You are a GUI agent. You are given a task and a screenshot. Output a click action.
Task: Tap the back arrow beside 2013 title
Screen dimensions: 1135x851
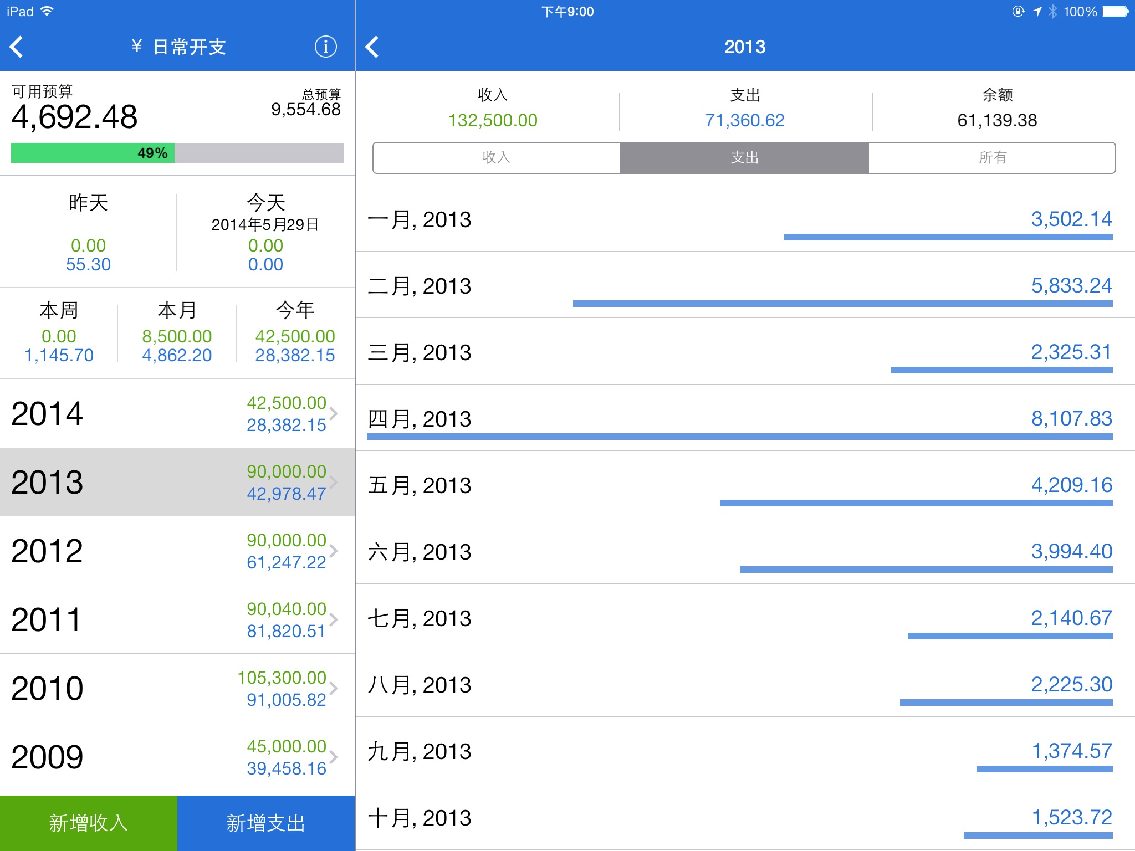coord(372,47)
